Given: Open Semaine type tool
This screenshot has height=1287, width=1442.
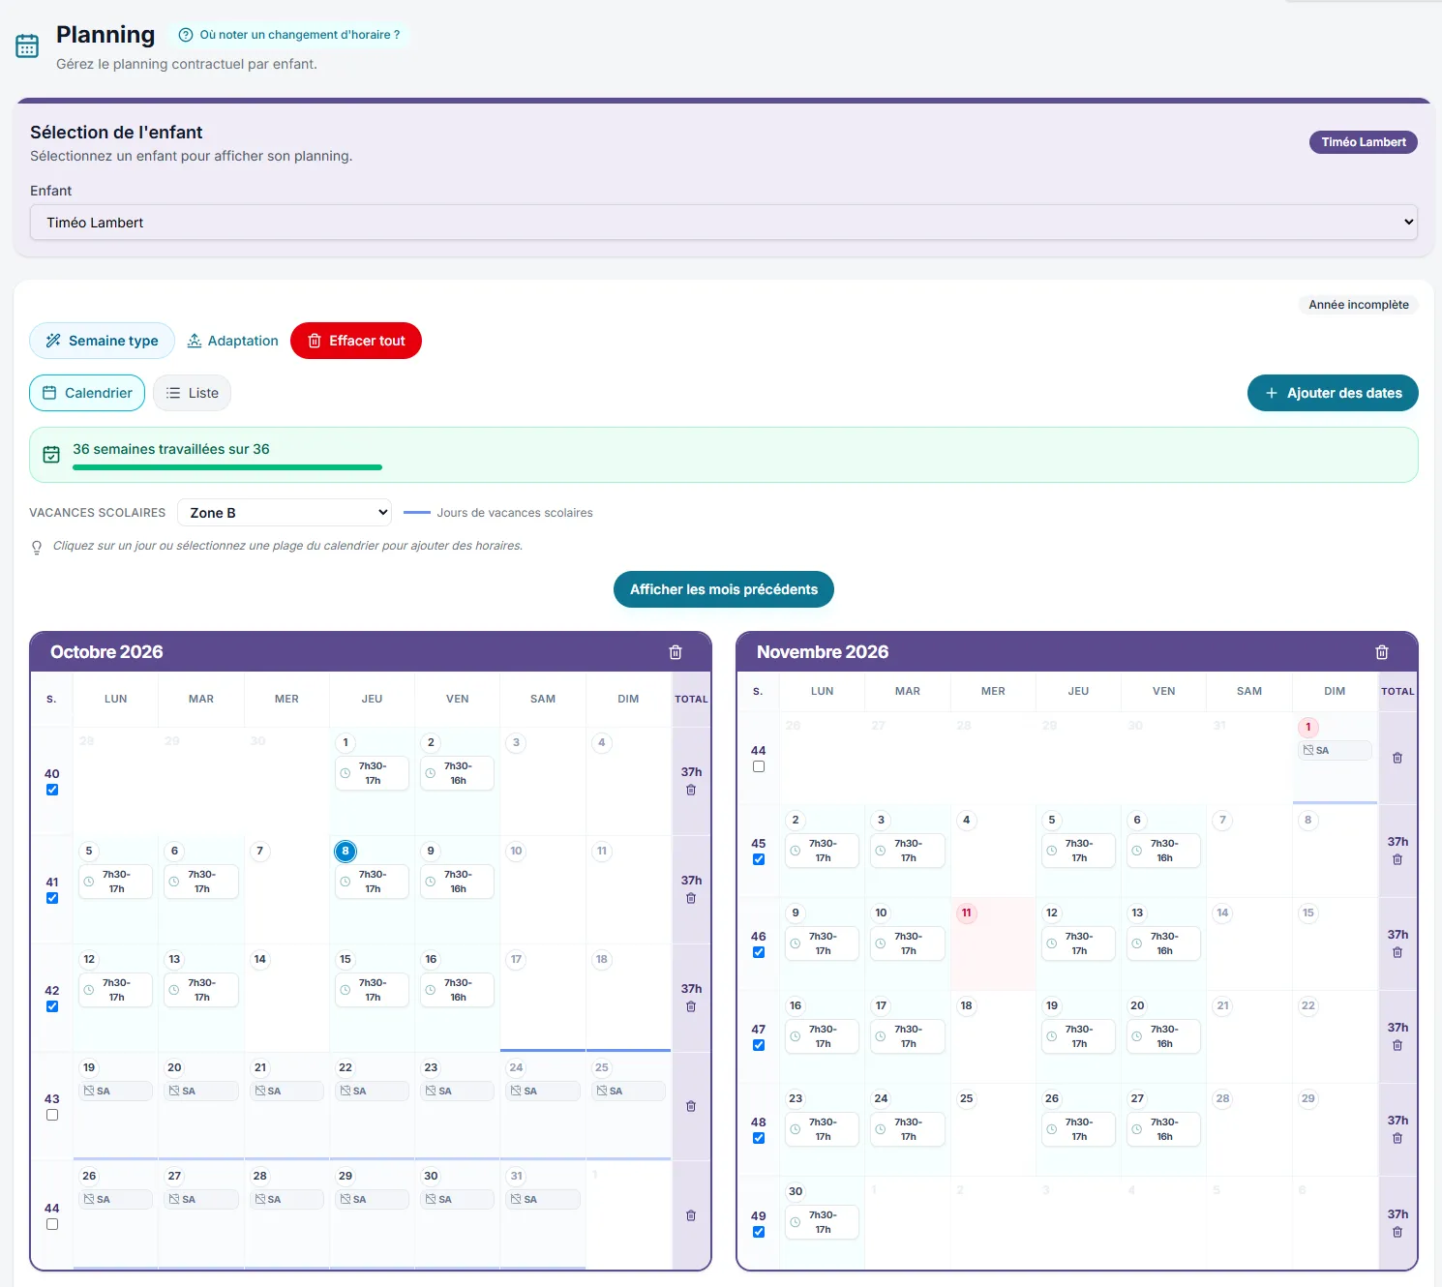Looking at the screenshot, I should pyautogui.click(x=102, y=341).
